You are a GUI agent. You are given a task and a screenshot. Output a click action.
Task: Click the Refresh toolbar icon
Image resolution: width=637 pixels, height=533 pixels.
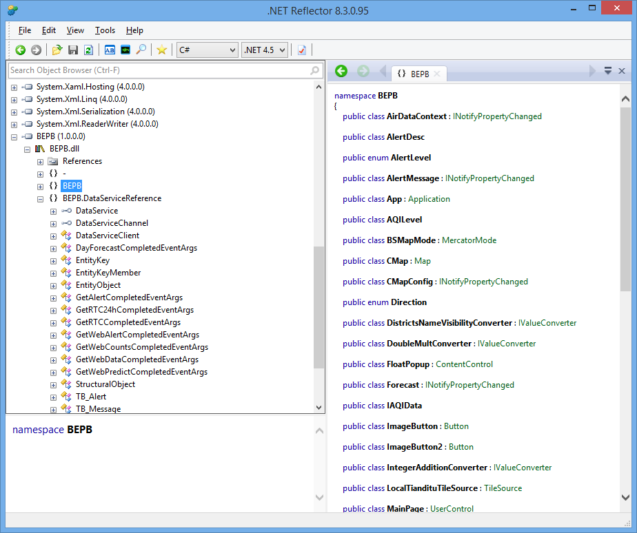click(88, 50)
